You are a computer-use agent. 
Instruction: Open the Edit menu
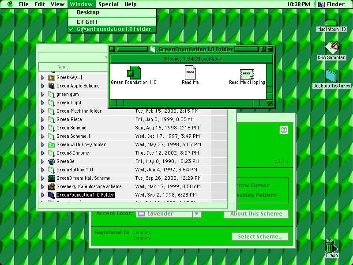tap(40, 4)
